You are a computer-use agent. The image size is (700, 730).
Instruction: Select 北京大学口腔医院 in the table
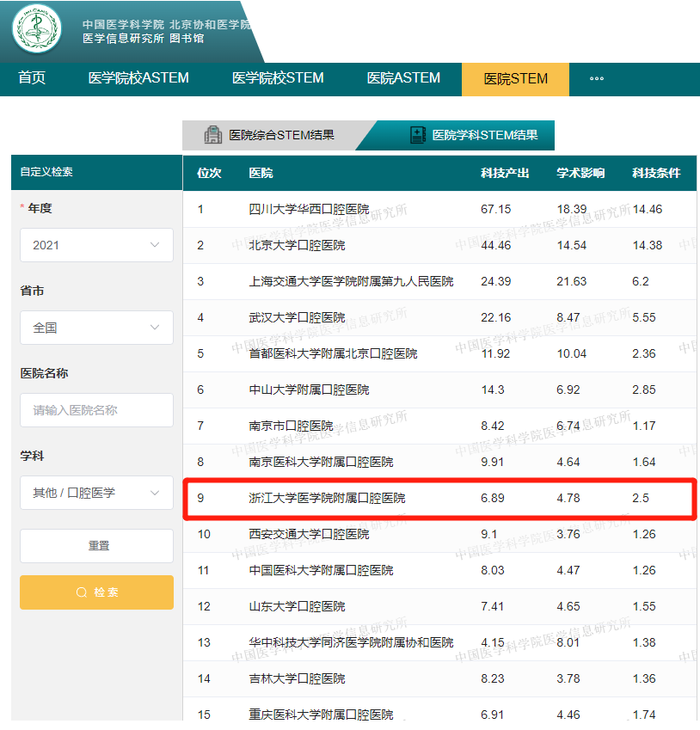pyautogui.click(x=297, y=245)
